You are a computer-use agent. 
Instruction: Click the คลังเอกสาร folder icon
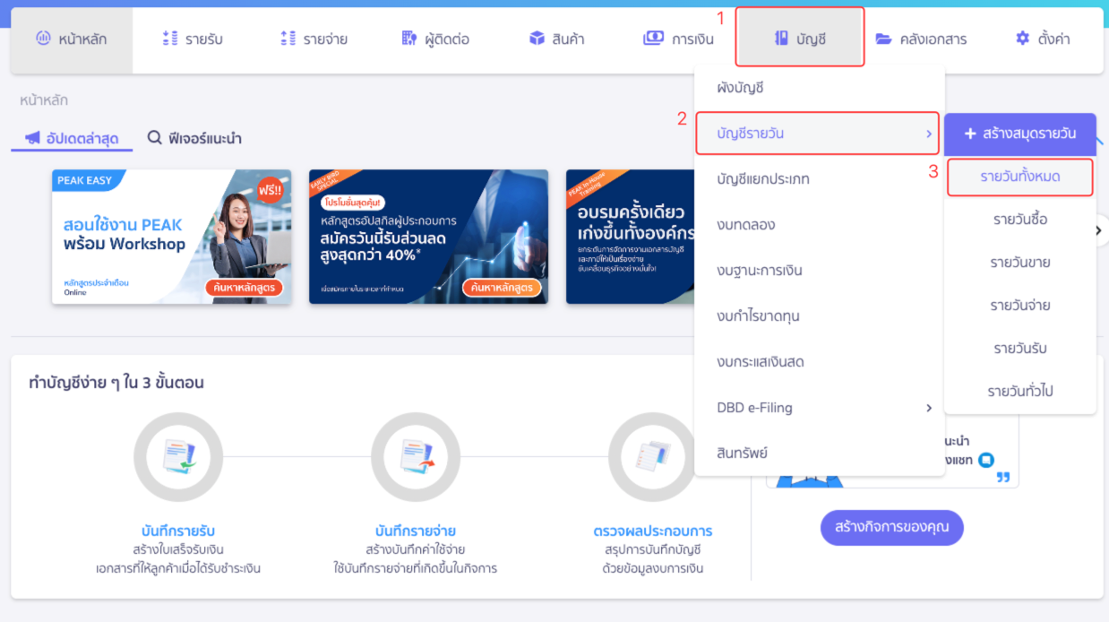(883, 39)
